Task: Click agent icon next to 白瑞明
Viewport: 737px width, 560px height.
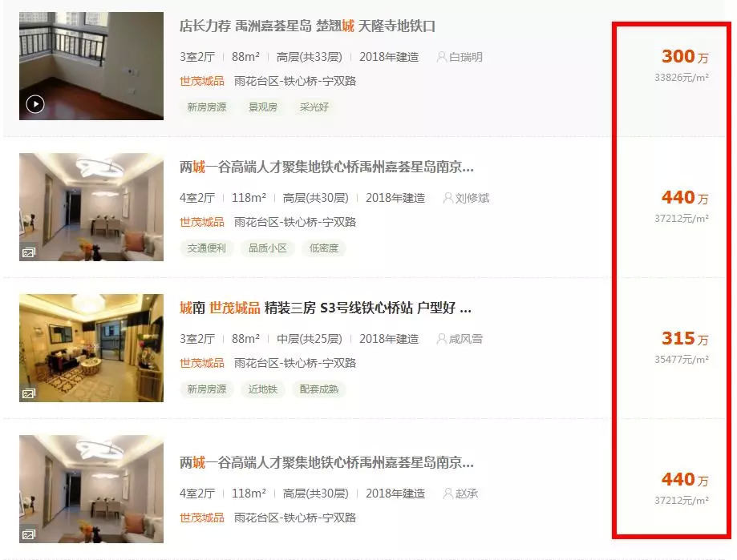Action: tap(441, 57)
